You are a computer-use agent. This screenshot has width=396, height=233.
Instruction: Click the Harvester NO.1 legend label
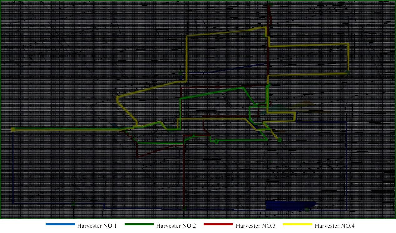tap(97, 226)
